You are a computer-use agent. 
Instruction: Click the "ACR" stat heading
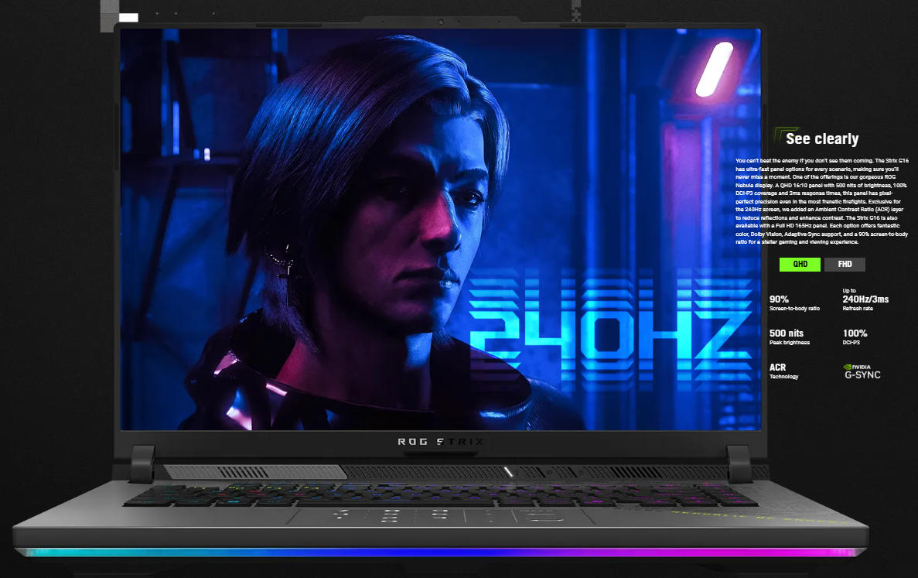[777, 368]
